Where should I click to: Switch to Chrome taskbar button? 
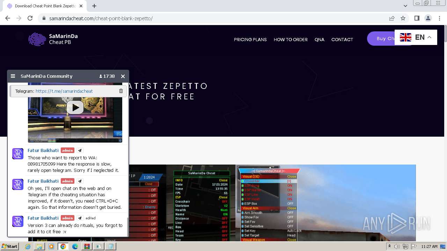(63, 246)
